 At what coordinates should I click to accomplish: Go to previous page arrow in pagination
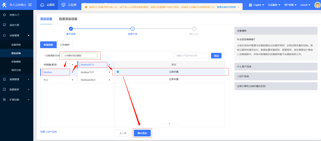pyautogui.click(x=163, y=124)
